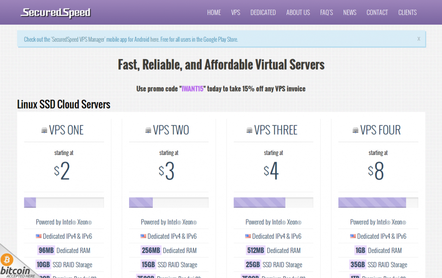The height and width of the screenshot is (278, 442).
Task: Click the SecuredSpeed logo
Action: coord(56,12)
